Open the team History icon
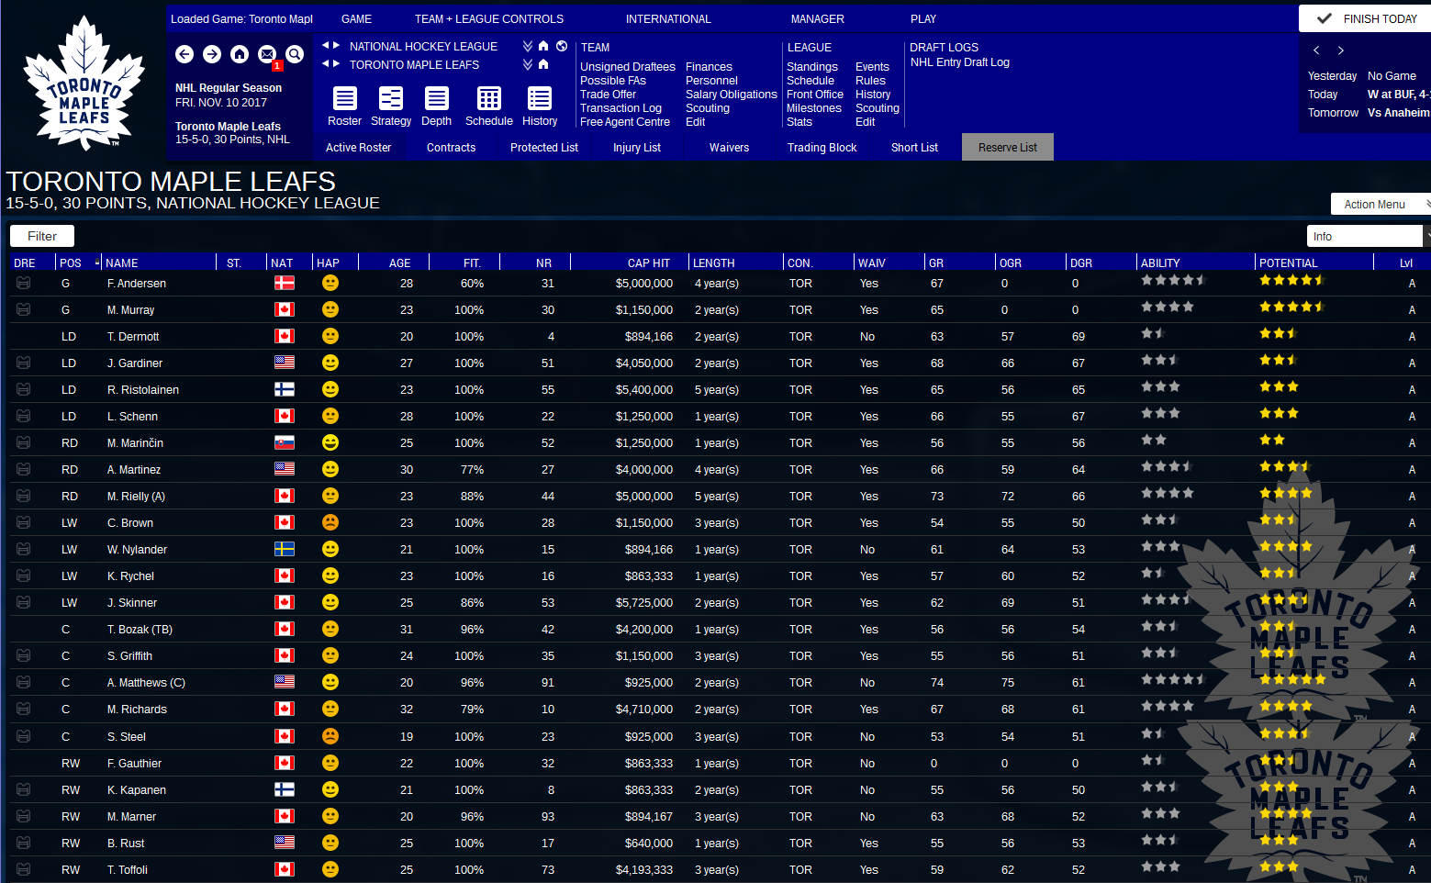This screenshot has height=883, width=1431. (540, 98)
